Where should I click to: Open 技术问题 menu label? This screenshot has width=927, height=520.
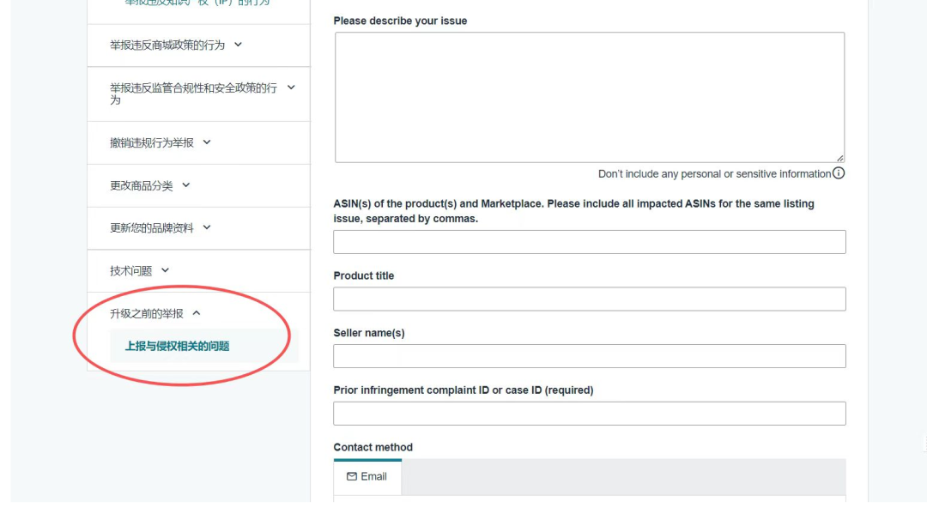tap(131, 270)
